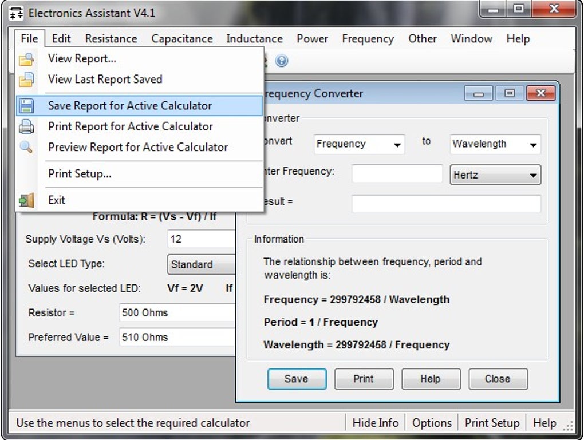This screenshot has width=584, height=440.
Task: Click Hide Info in the status bar
Action: tap(375, 423)
